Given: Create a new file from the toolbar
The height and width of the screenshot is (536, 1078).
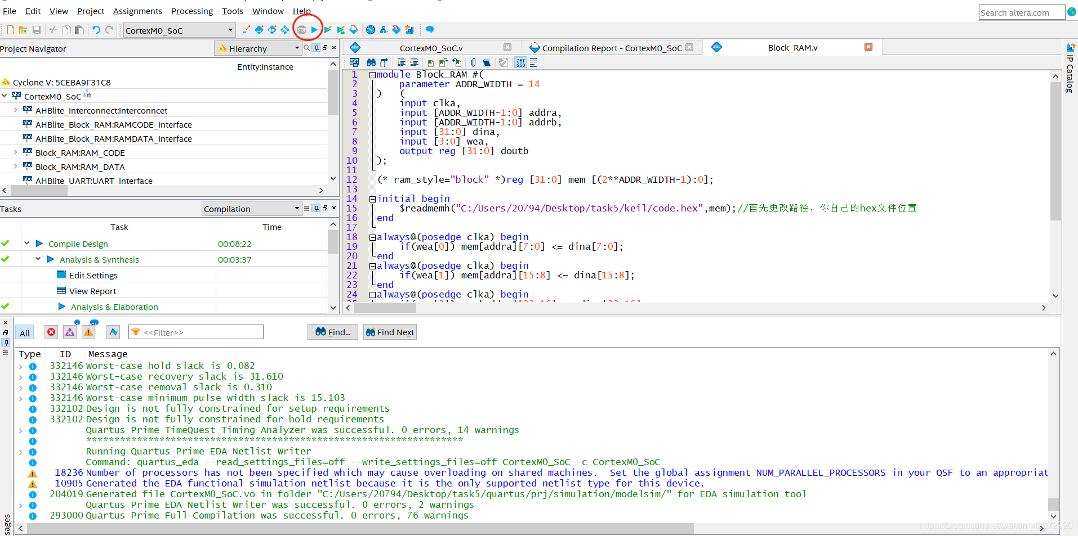Looking at the screenshot, I should [10, 30].
